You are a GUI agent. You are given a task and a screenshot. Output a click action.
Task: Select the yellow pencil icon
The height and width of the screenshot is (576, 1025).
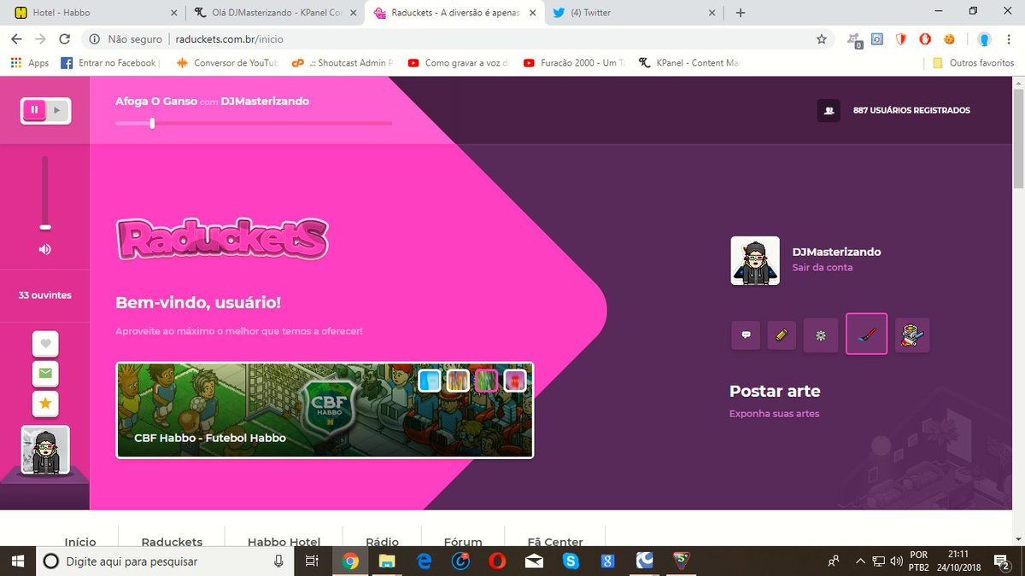pyautogui.click(x=781, y=335)
